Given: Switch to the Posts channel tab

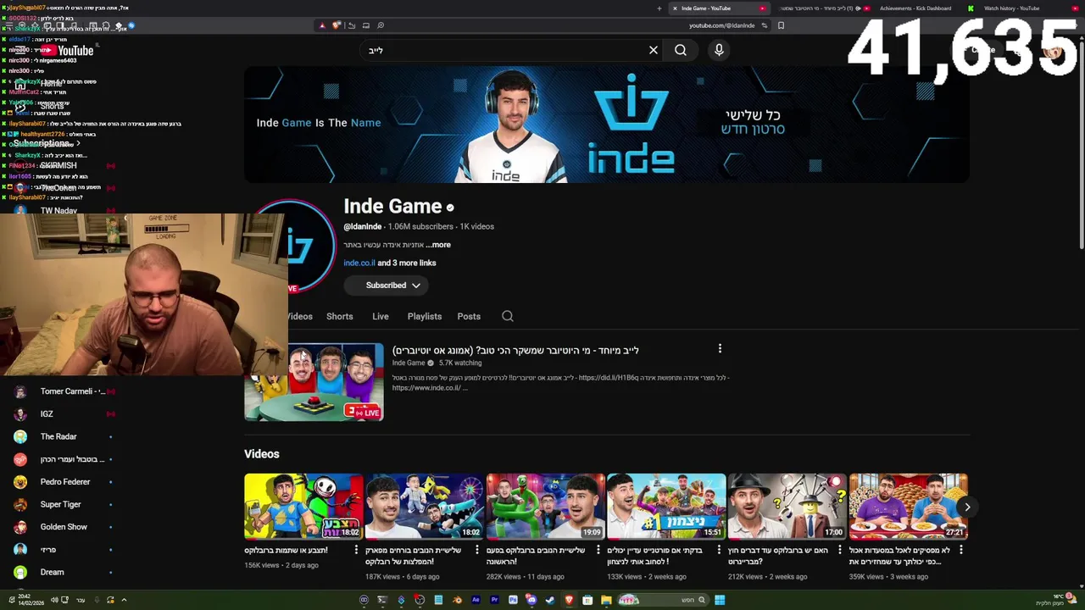Looking at the screenshot, I should point(469,316).
